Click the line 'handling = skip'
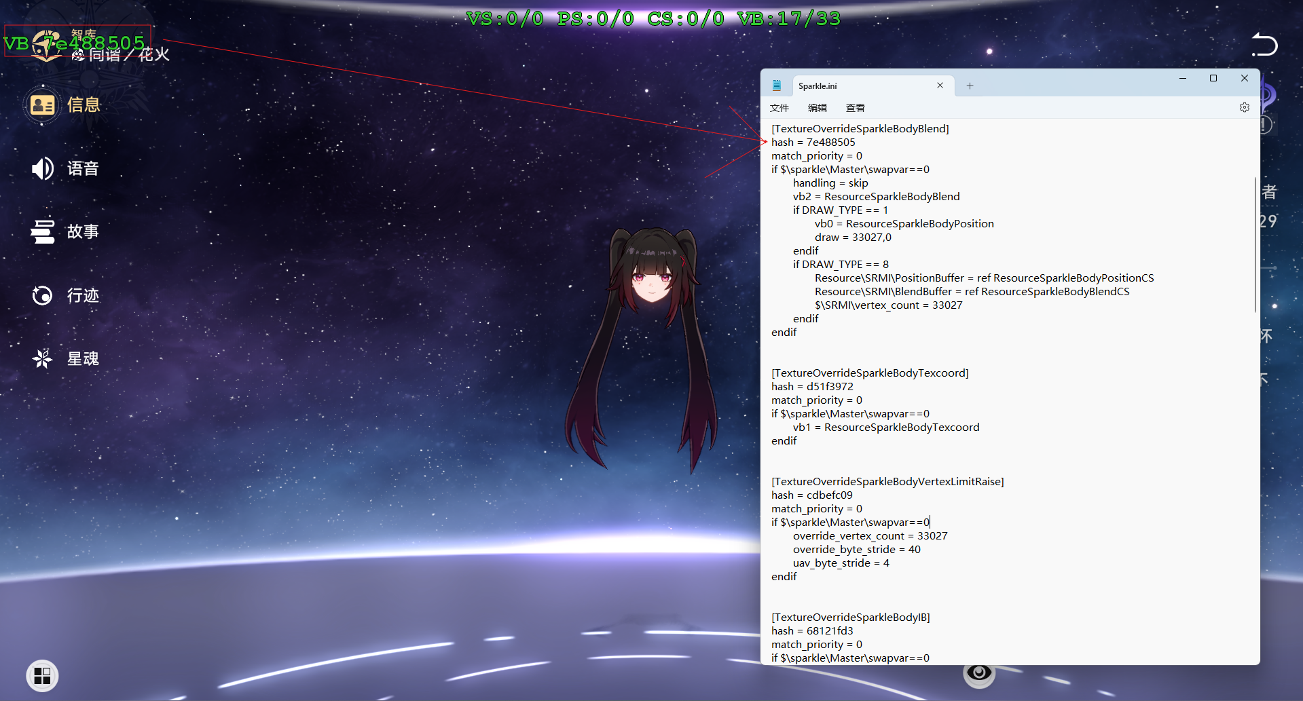This screenshot has width=1303, height=701. [x=830, y=183]
